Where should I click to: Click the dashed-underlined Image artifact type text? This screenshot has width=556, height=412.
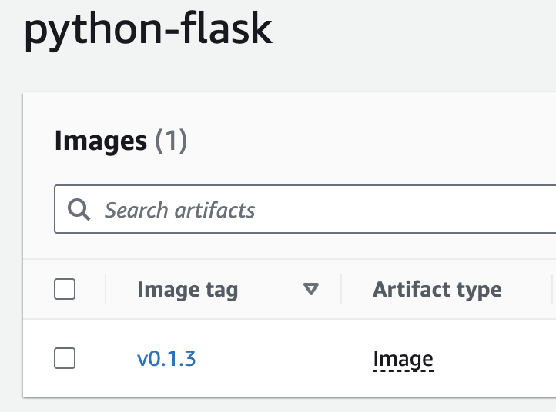click(x=404, y=359)
